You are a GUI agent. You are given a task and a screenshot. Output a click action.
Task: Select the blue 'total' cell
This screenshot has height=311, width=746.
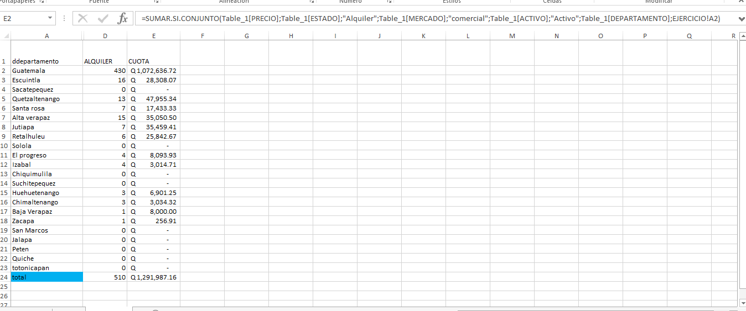(x=46, y=277)
